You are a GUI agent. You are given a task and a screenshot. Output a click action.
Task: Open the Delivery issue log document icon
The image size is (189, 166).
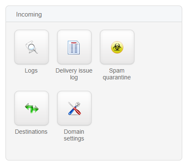coord(74,48)
